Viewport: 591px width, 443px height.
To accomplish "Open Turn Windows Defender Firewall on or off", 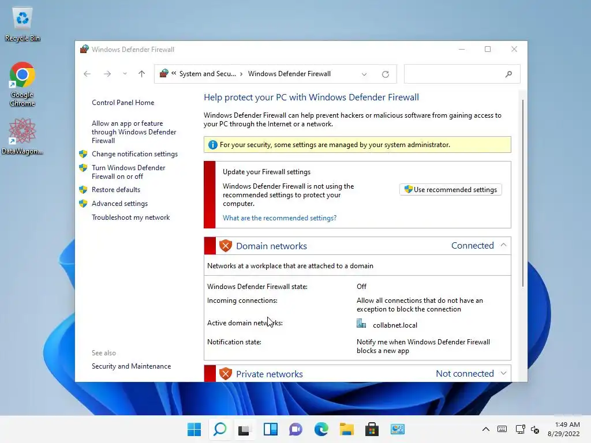I will pos(128,172).
